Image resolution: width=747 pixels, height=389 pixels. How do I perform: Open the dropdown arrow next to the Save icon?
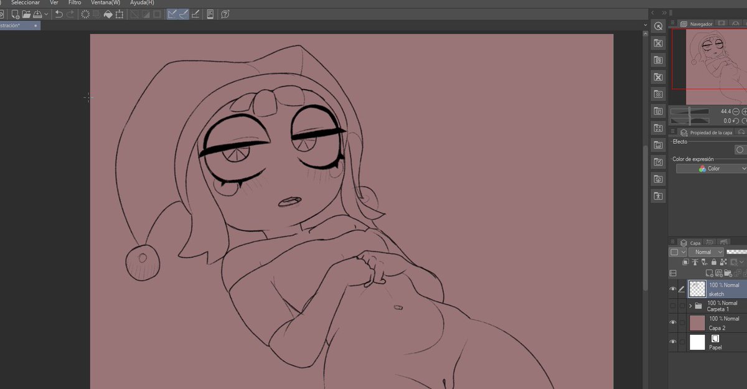coord(46,14)
